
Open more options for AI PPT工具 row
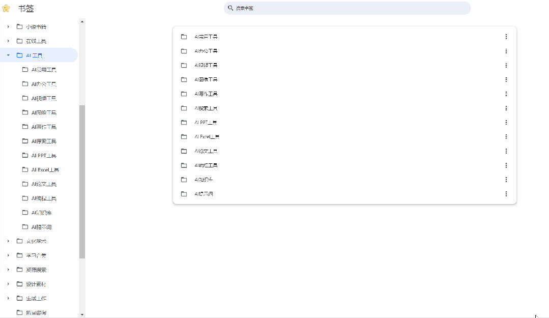pos(506,122)
